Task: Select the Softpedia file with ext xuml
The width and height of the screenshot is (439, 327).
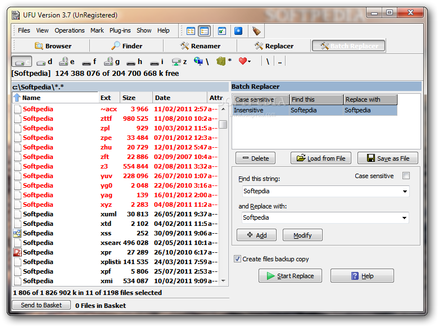Action: coord(116,214)
